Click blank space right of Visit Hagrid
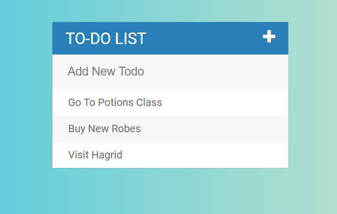 204,155
